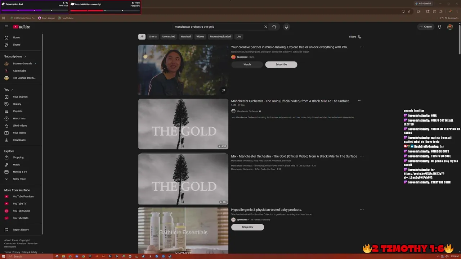Open more options for the Mix result
The width and height of the screenshot is (461, 259).
pos(362,156)
